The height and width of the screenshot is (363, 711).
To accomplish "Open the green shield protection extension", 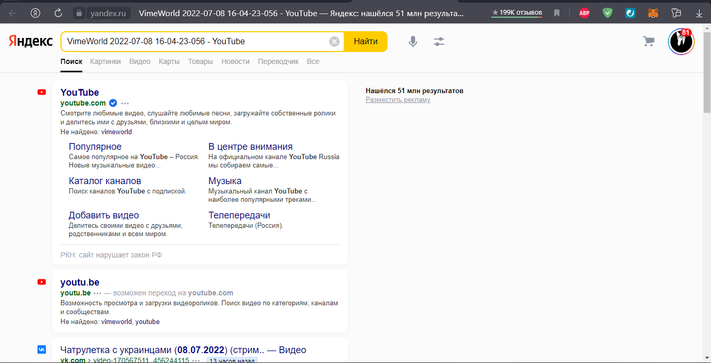I will pos(607,13).
